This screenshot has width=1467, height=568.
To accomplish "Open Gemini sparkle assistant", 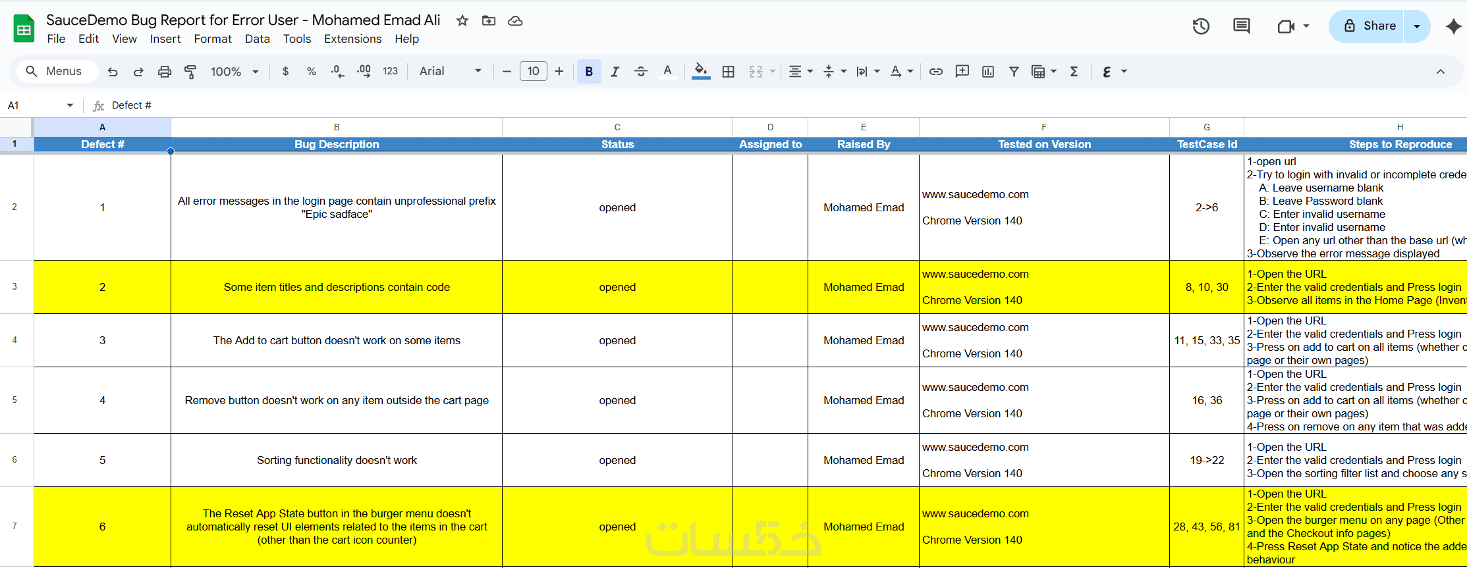I will coord(1453,26).
